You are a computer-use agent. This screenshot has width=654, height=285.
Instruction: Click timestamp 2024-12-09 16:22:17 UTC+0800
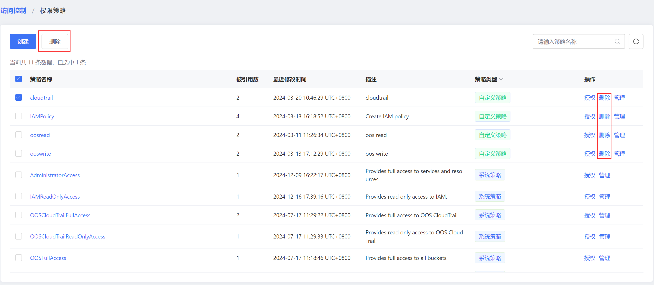(312, 175)
